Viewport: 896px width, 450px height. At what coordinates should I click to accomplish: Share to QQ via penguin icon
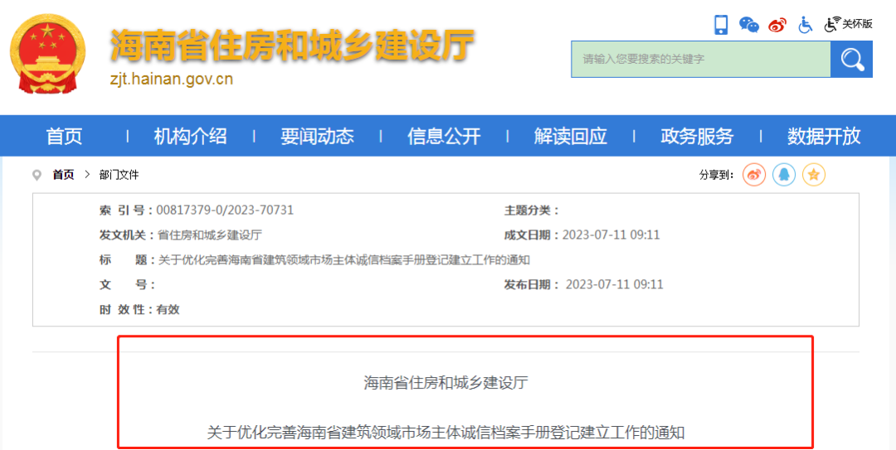[x=784, y=175]
